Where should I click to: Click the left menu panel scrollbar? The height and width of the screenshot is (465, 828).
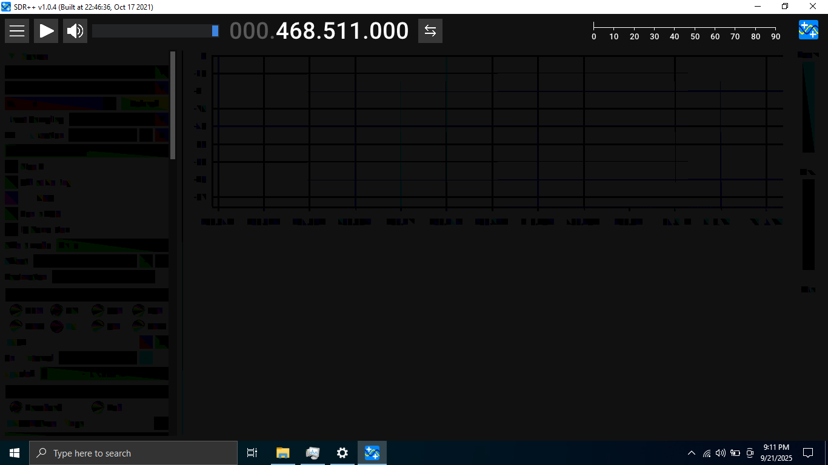point(173,105)
